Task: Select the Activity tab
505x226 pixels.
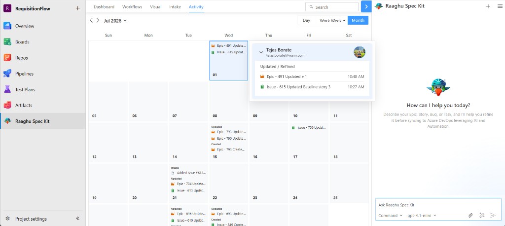Action: coord(196,7)
